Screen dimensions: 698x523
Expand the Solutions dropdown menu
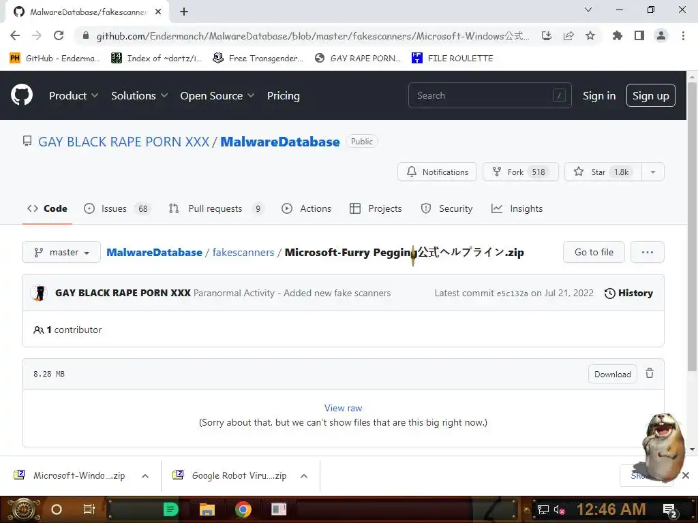pos(139,95)
